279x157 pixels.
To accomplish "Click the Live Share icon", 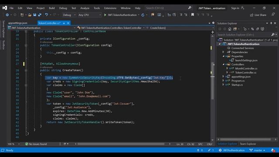I will 252,15.
